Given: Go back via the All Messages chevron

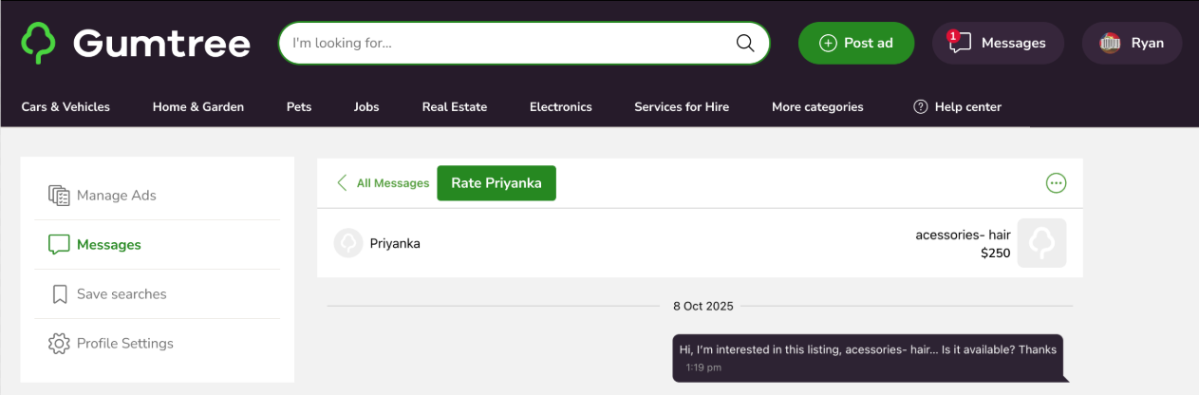Looking at the screenshot, I should click(342, 183).
